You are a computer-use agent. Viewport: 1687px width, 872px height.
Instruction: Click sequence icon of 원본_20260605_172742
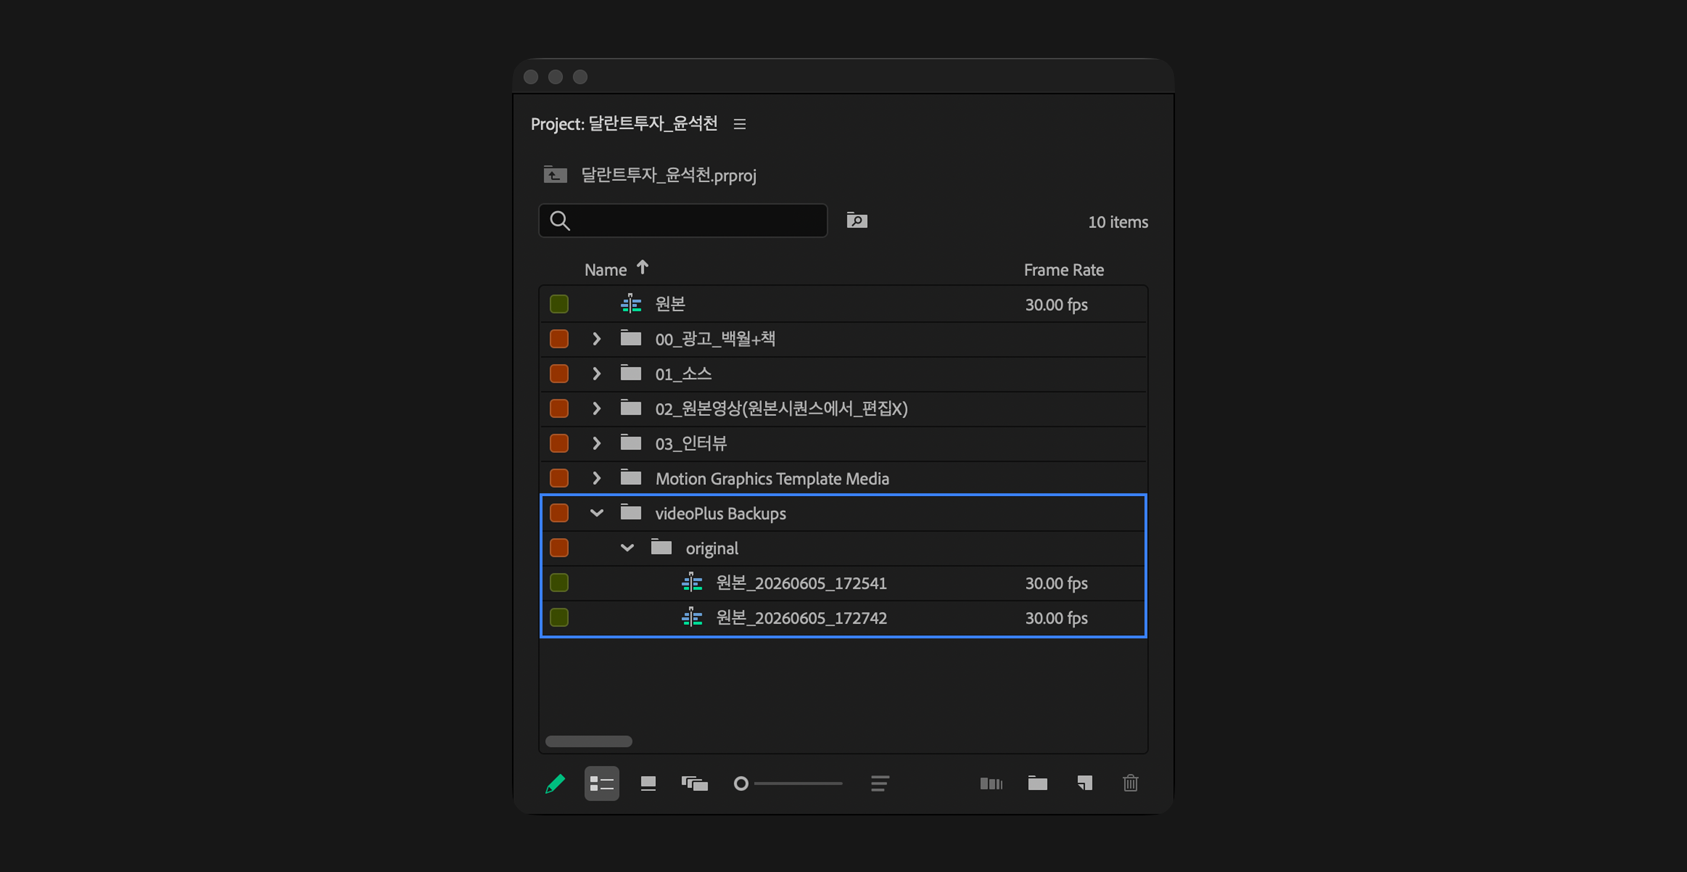click(x=692, y=617)
